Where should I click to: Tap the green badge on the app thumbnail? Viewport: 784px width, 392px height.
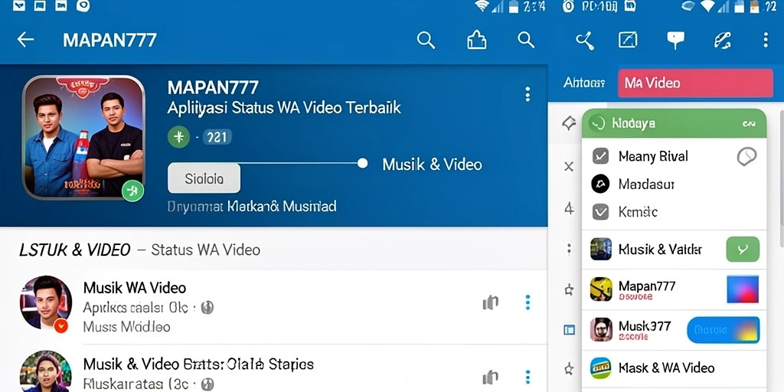[x=132, y=191]
